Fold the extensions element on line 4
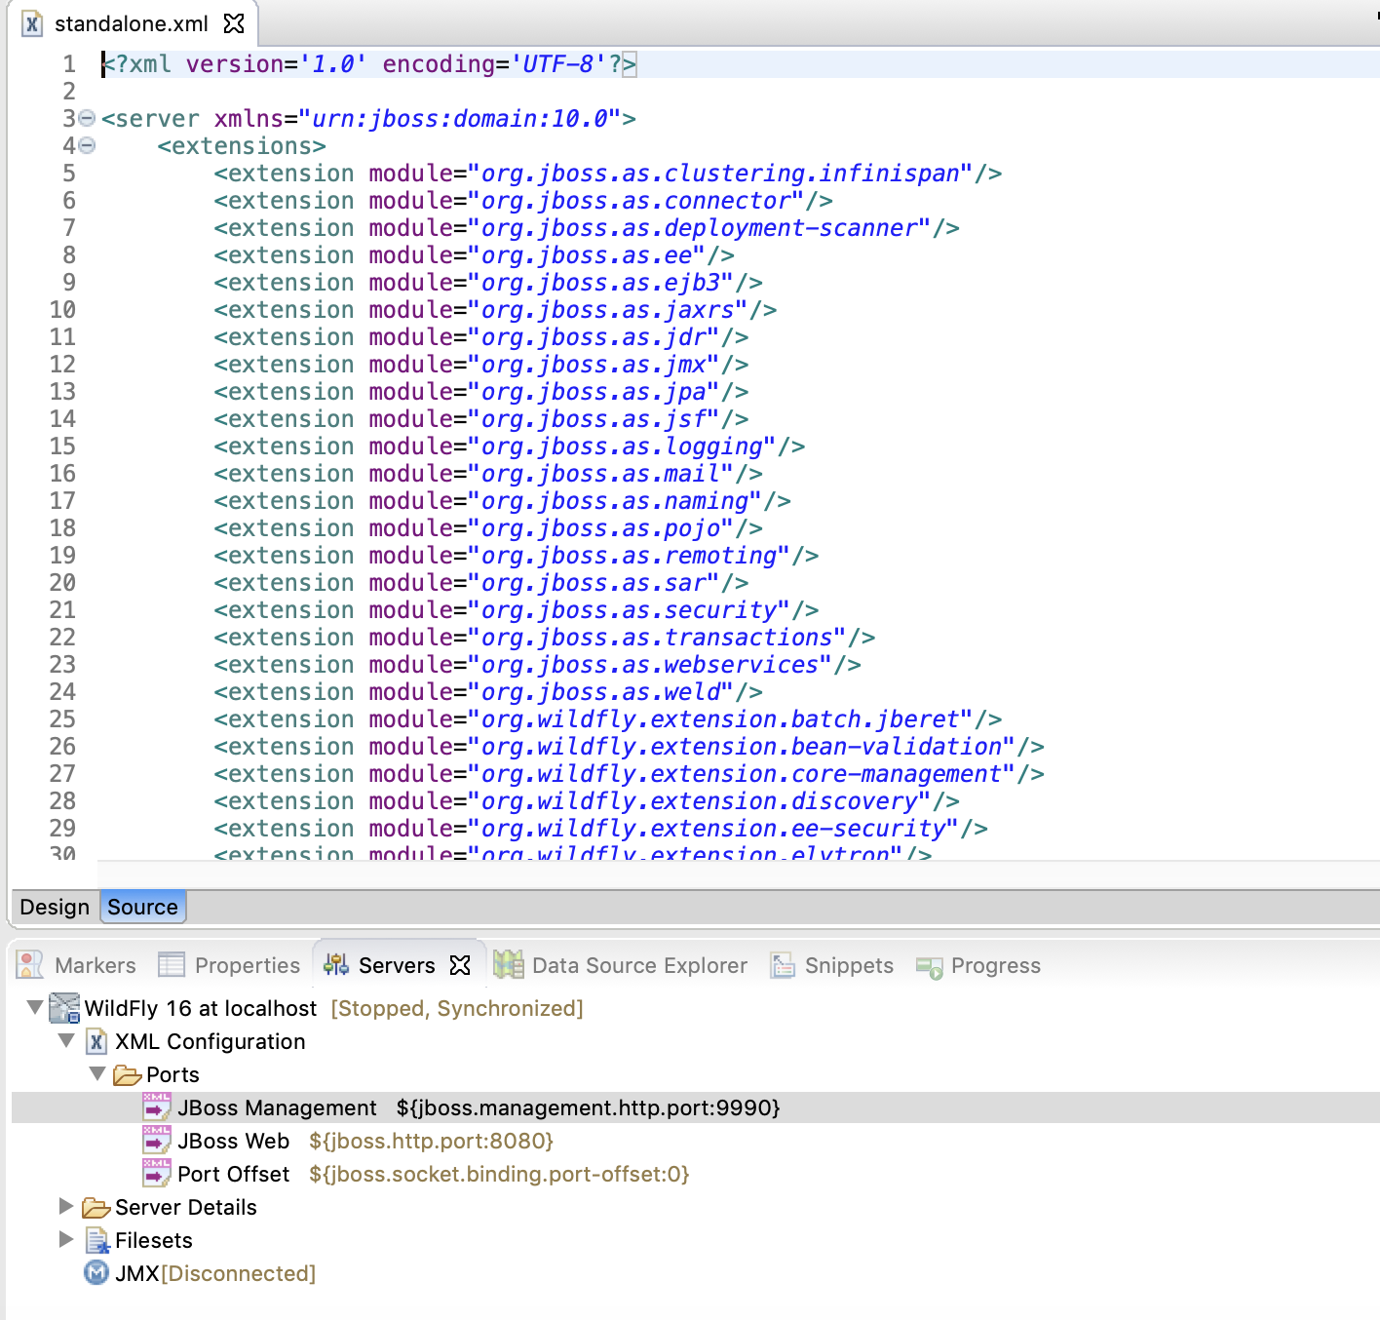The width and height of the screenshot is (1380, 1320). 87,145
